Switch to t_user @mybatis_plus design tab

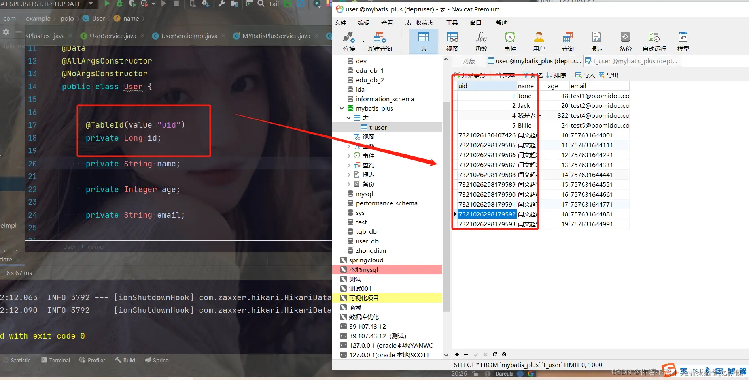[x=632, y=61]
